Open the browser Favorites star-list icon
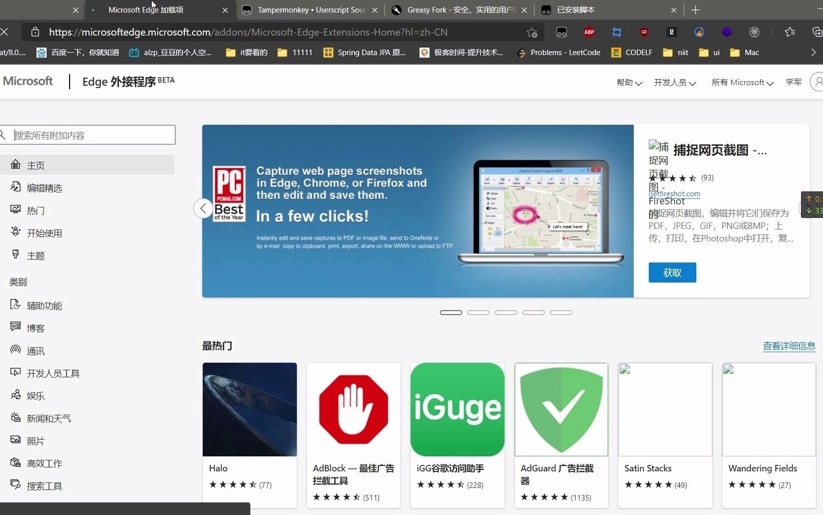 click(x=790, y=32)
